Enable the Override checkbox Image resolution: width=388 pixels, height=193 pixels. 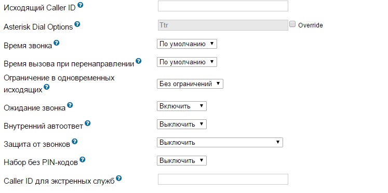(292, 24)
